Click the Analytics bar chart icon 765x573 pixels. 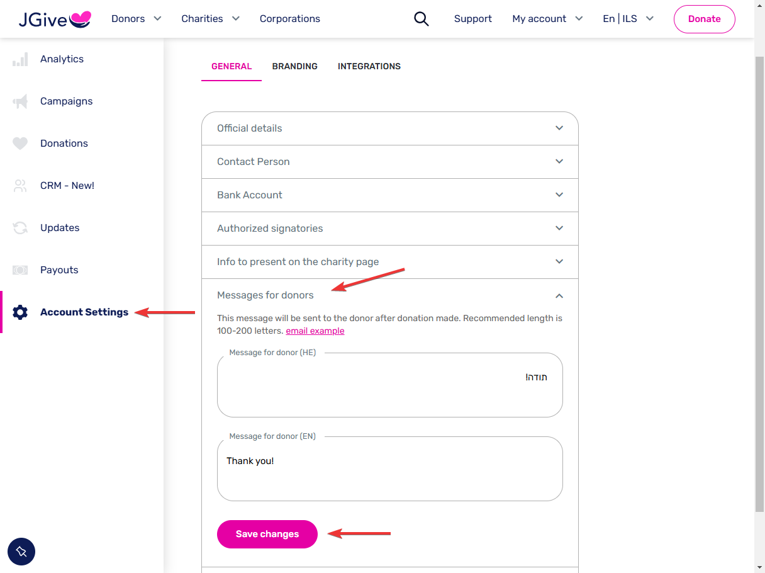coord(20,59)
